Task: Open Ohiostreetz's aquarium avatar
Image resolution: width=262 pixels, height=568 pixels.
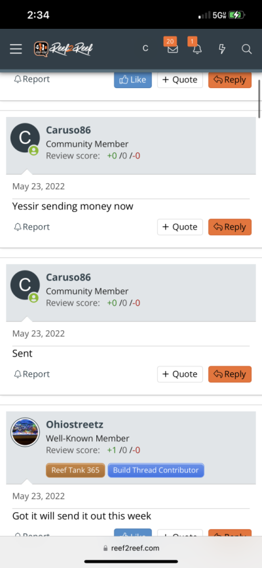Action: pos(25,432)
